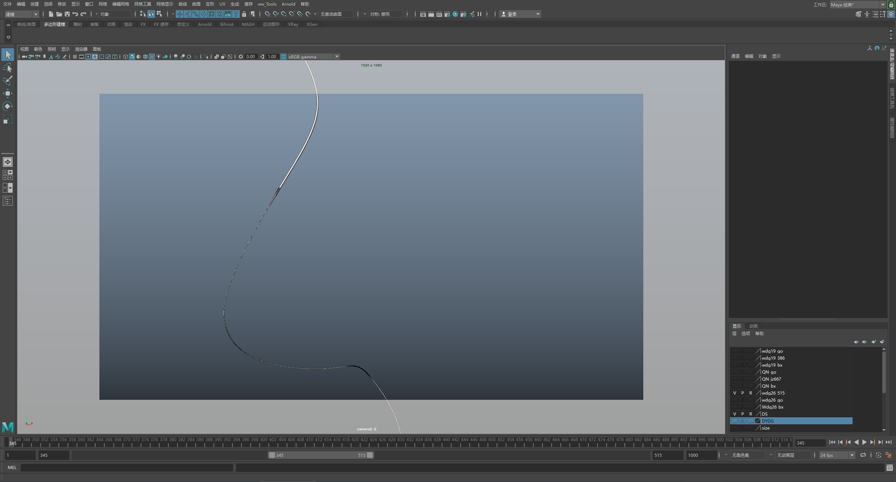Toggle playback P box of QN go layer

pos(743,372)
